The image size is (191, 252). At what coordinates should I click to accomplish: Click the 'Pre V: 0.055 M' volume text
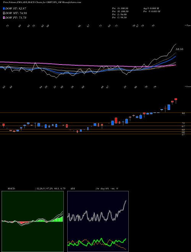[152, 11]
